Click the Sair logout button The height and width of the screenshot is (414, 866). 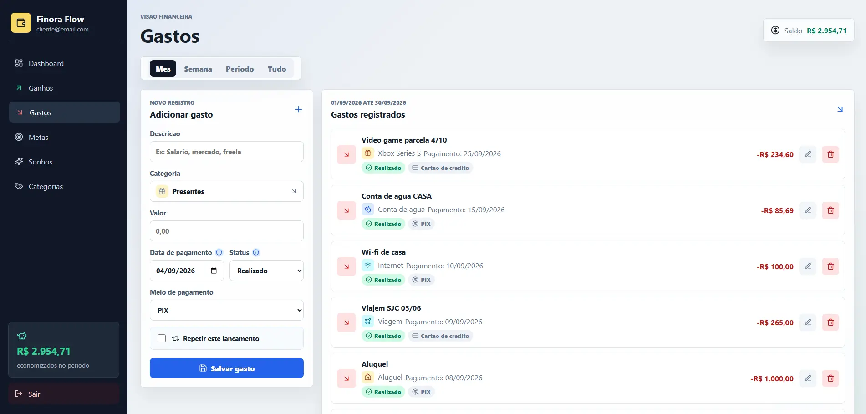[x=64, y=394]
